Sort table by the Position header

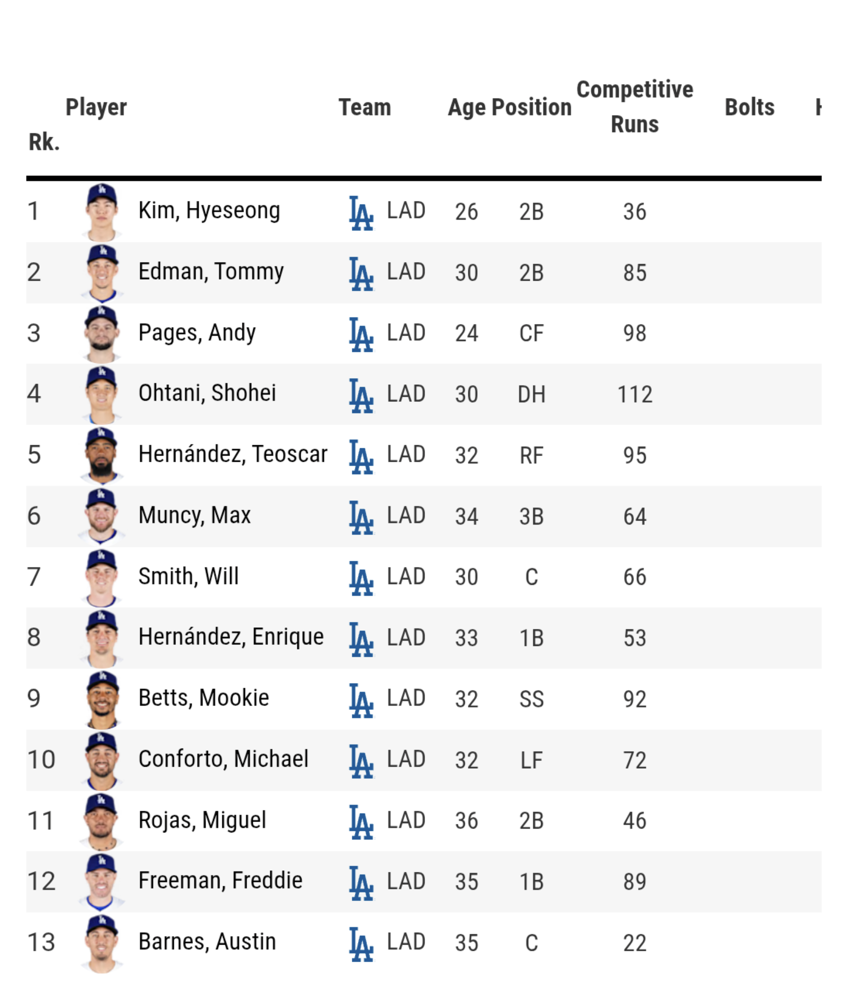click(531, 107)
